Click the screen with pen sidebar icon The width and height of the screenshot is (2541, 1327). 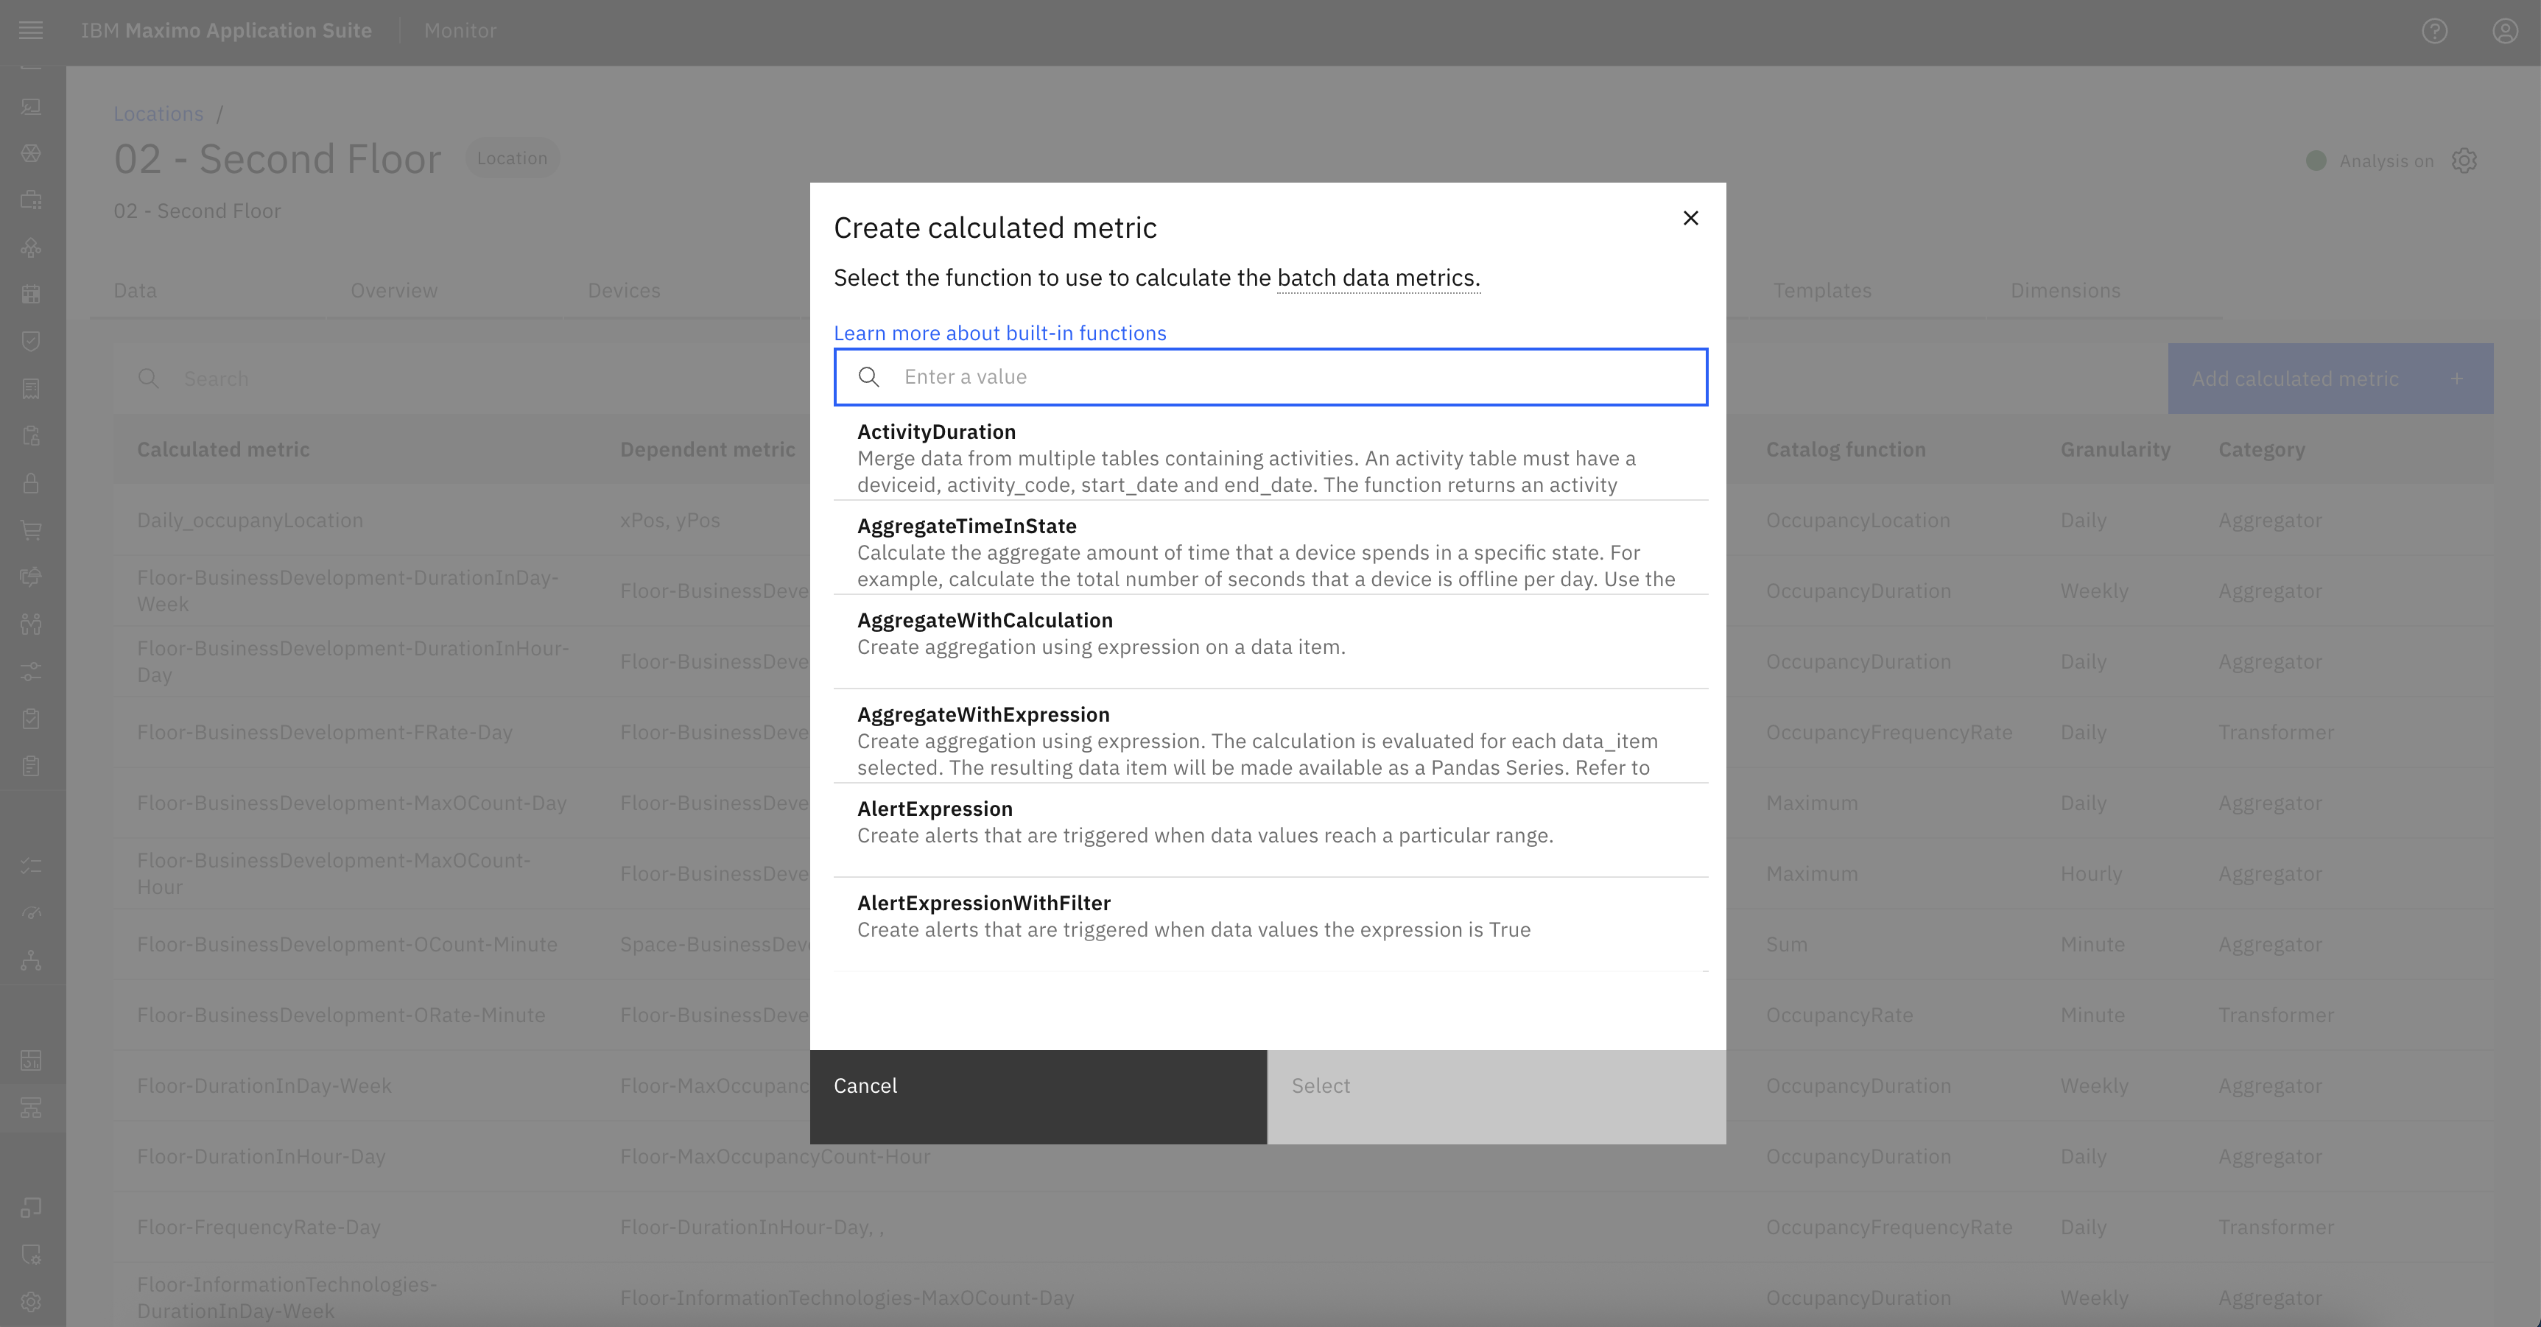pos(31,107)
